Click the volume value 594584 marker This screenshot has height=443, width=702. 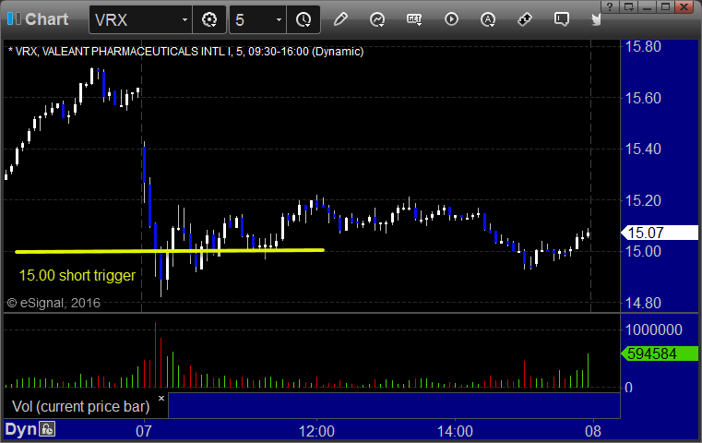[x=659, y=353]
